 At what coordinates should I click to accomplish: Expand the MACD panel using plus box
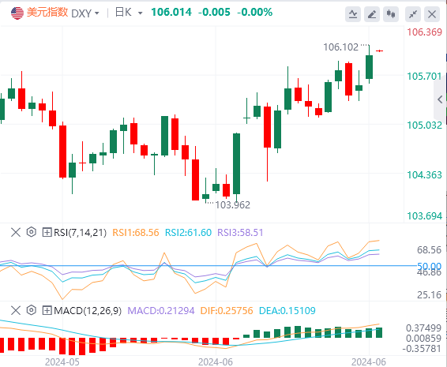tap(47, 310)
